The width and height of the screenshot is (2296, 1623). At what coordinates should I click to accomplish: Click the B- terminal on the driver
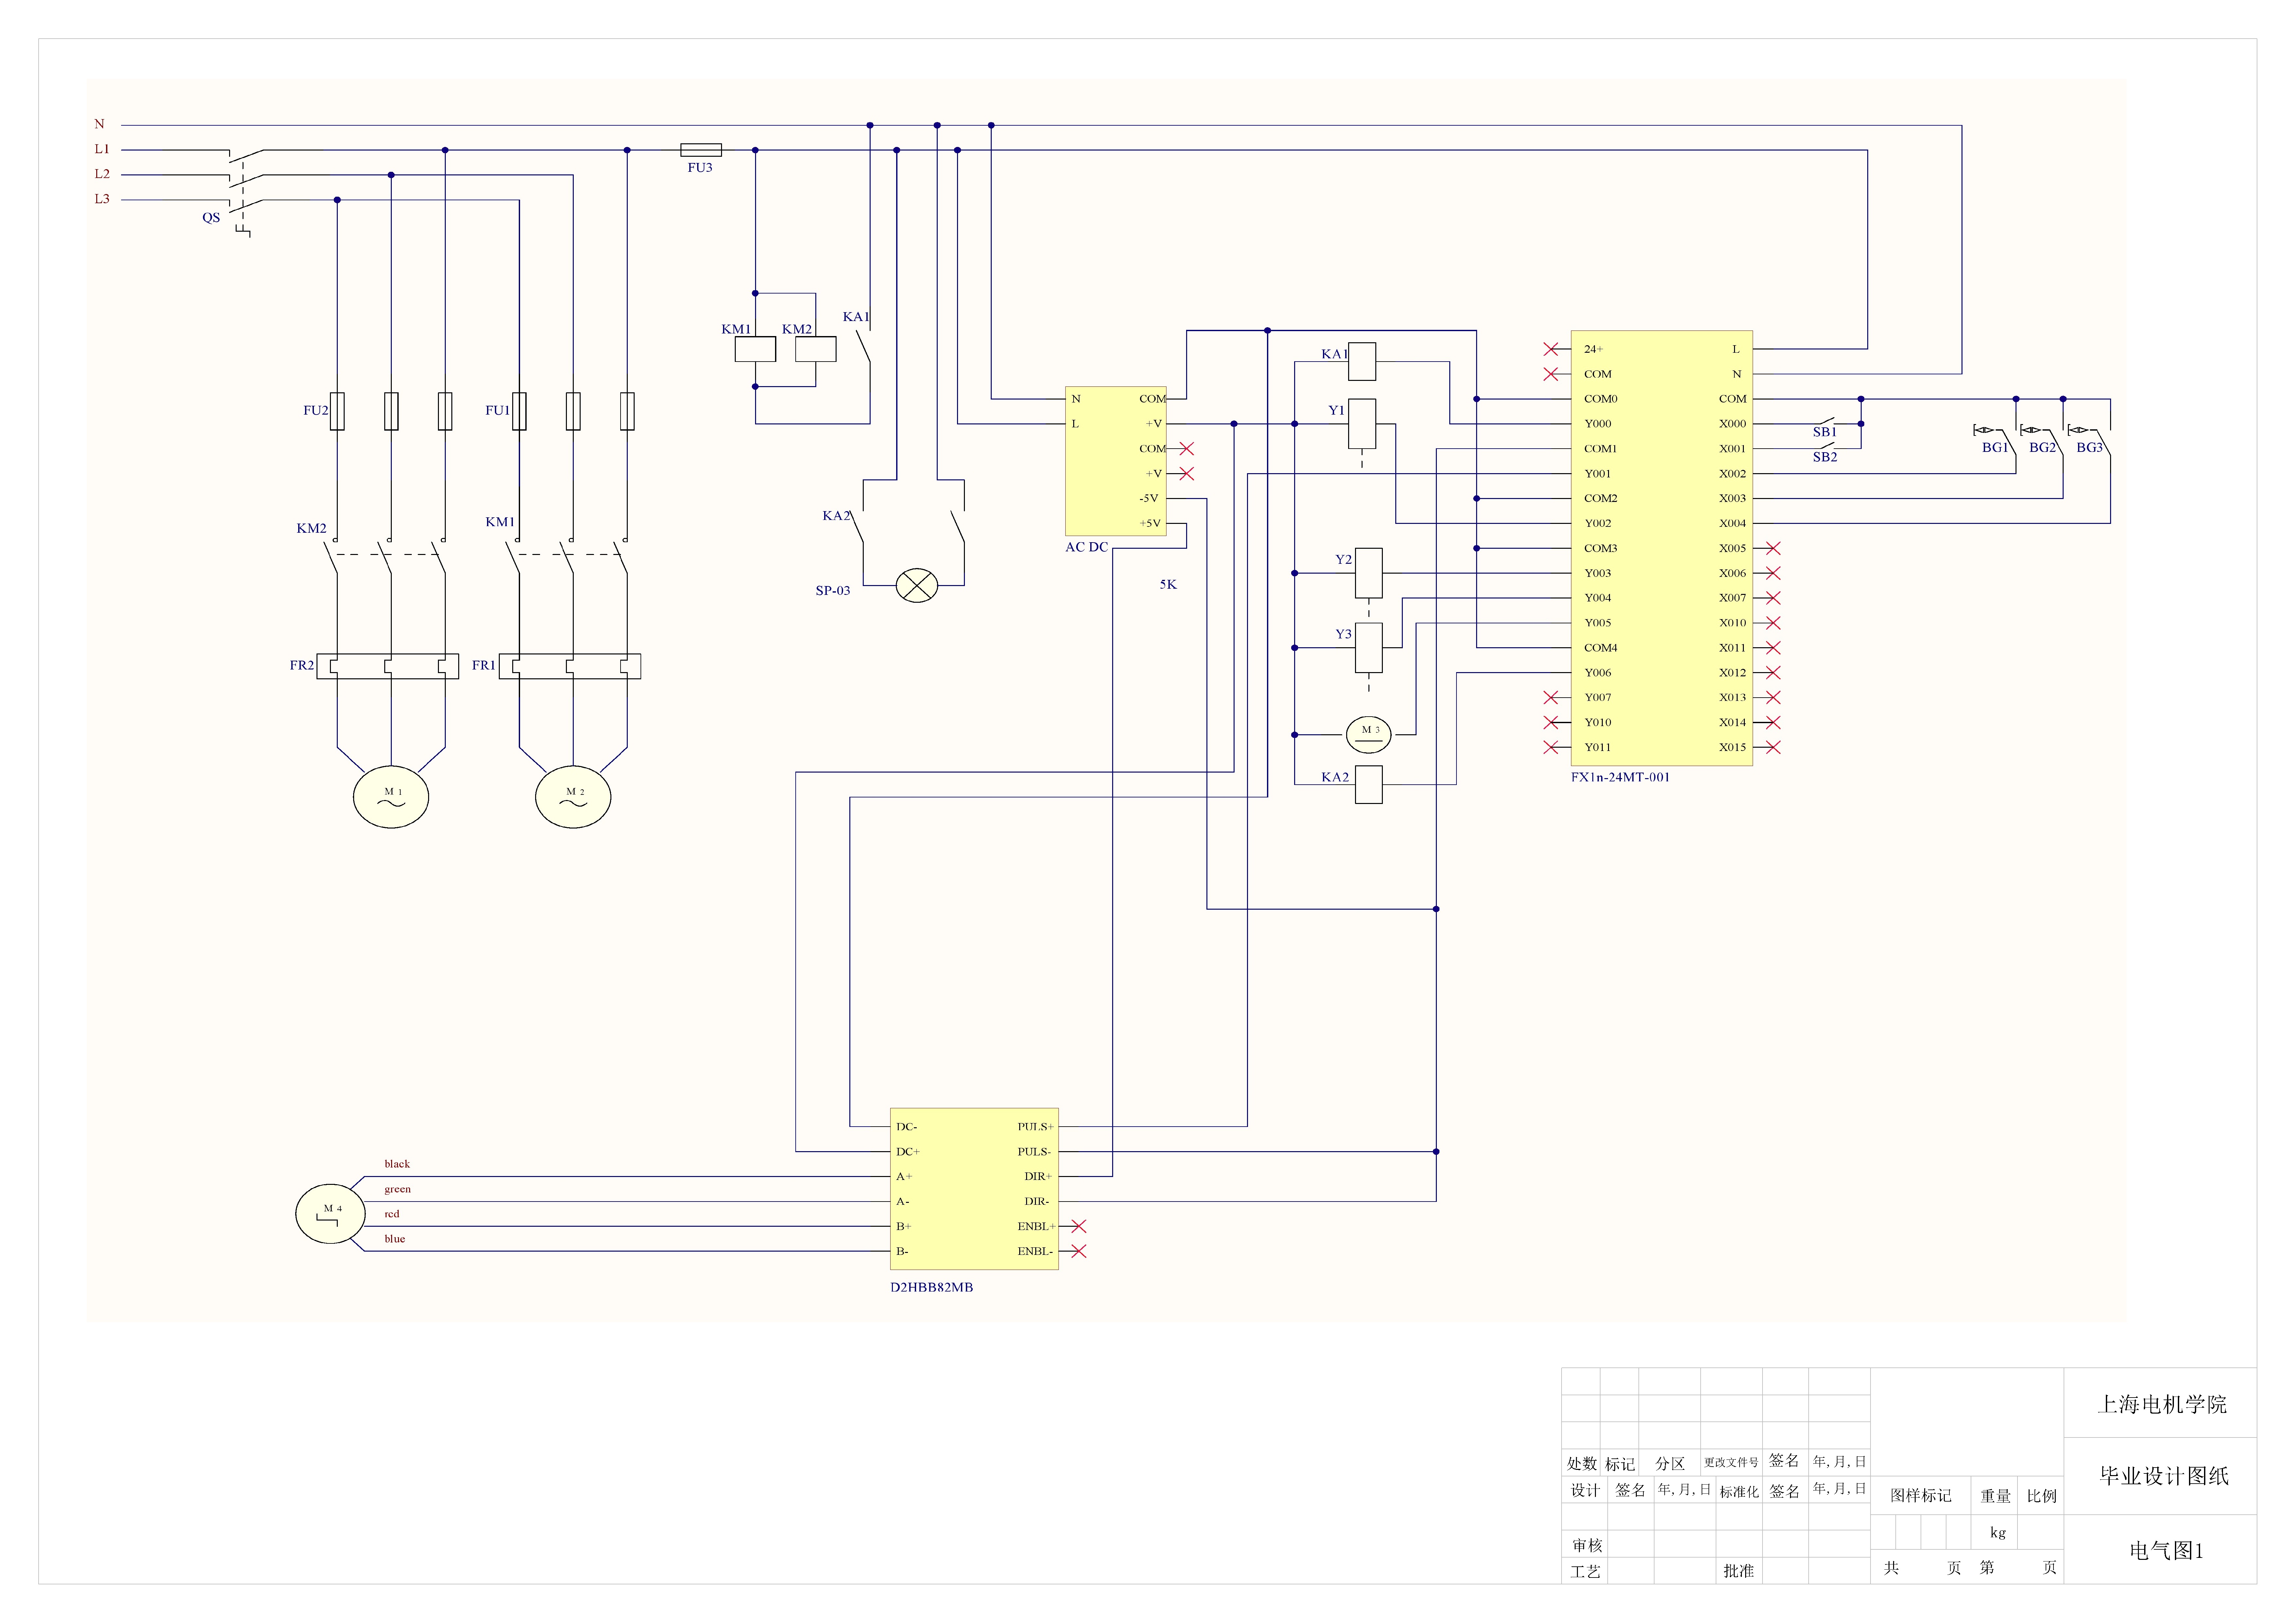pos(902,1252)
